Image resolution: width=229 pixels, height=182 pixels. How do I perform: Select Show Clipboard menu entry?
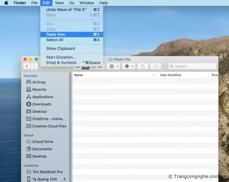pos(61,48)
